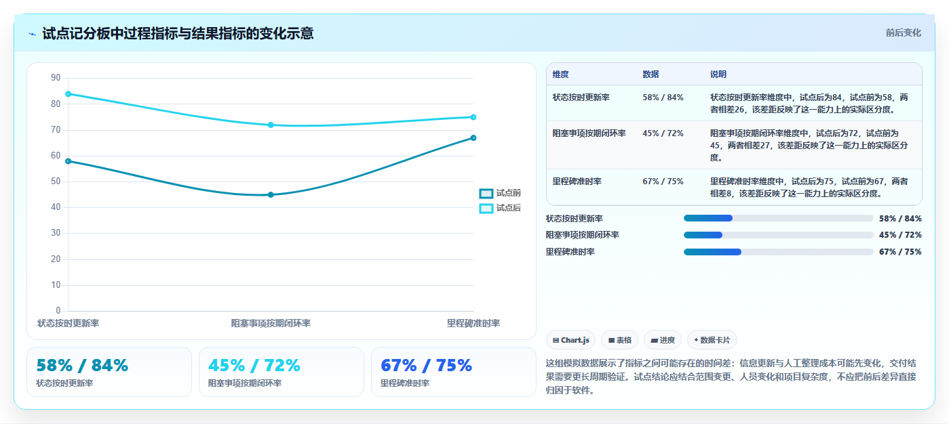
Task: Click the x-axis label 阻塞事项按期闭环率
Action: pos(271,324)
